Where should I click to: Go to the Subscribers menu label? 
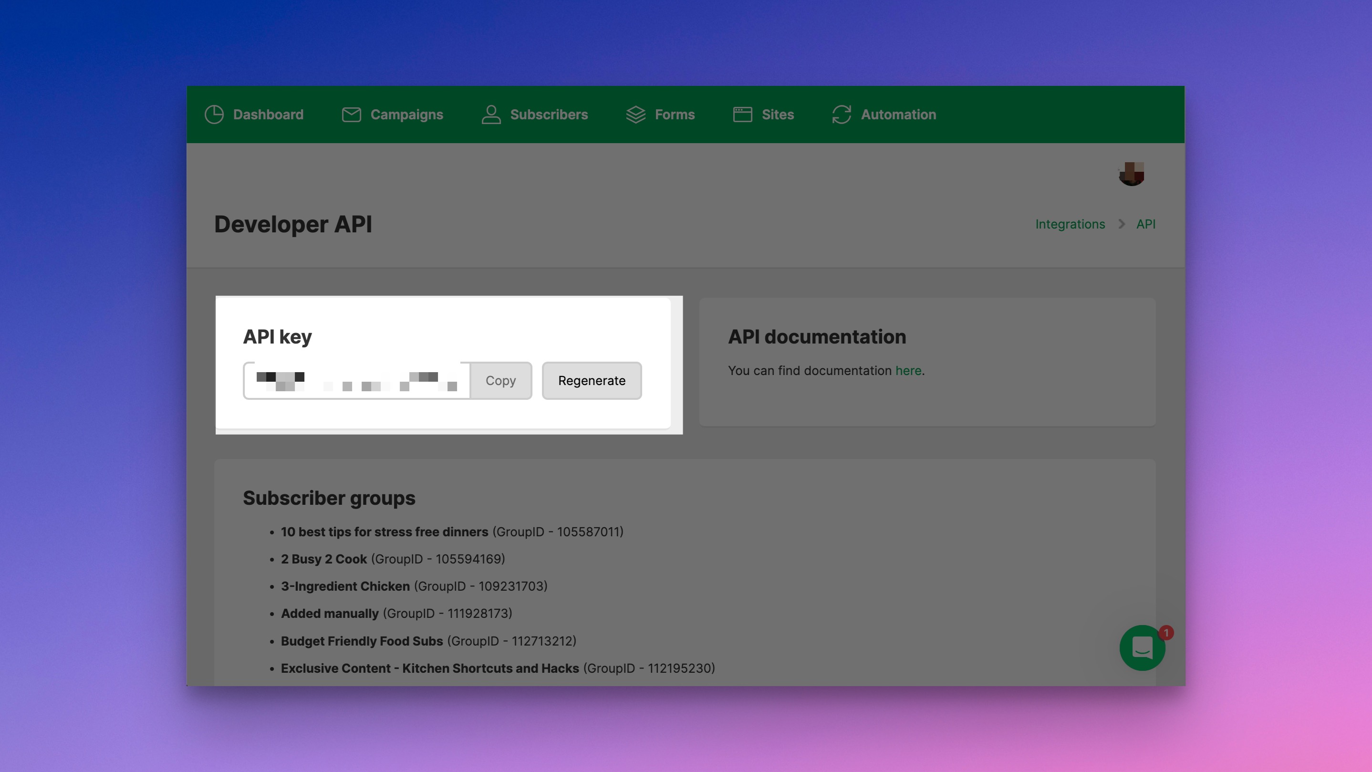549,115
